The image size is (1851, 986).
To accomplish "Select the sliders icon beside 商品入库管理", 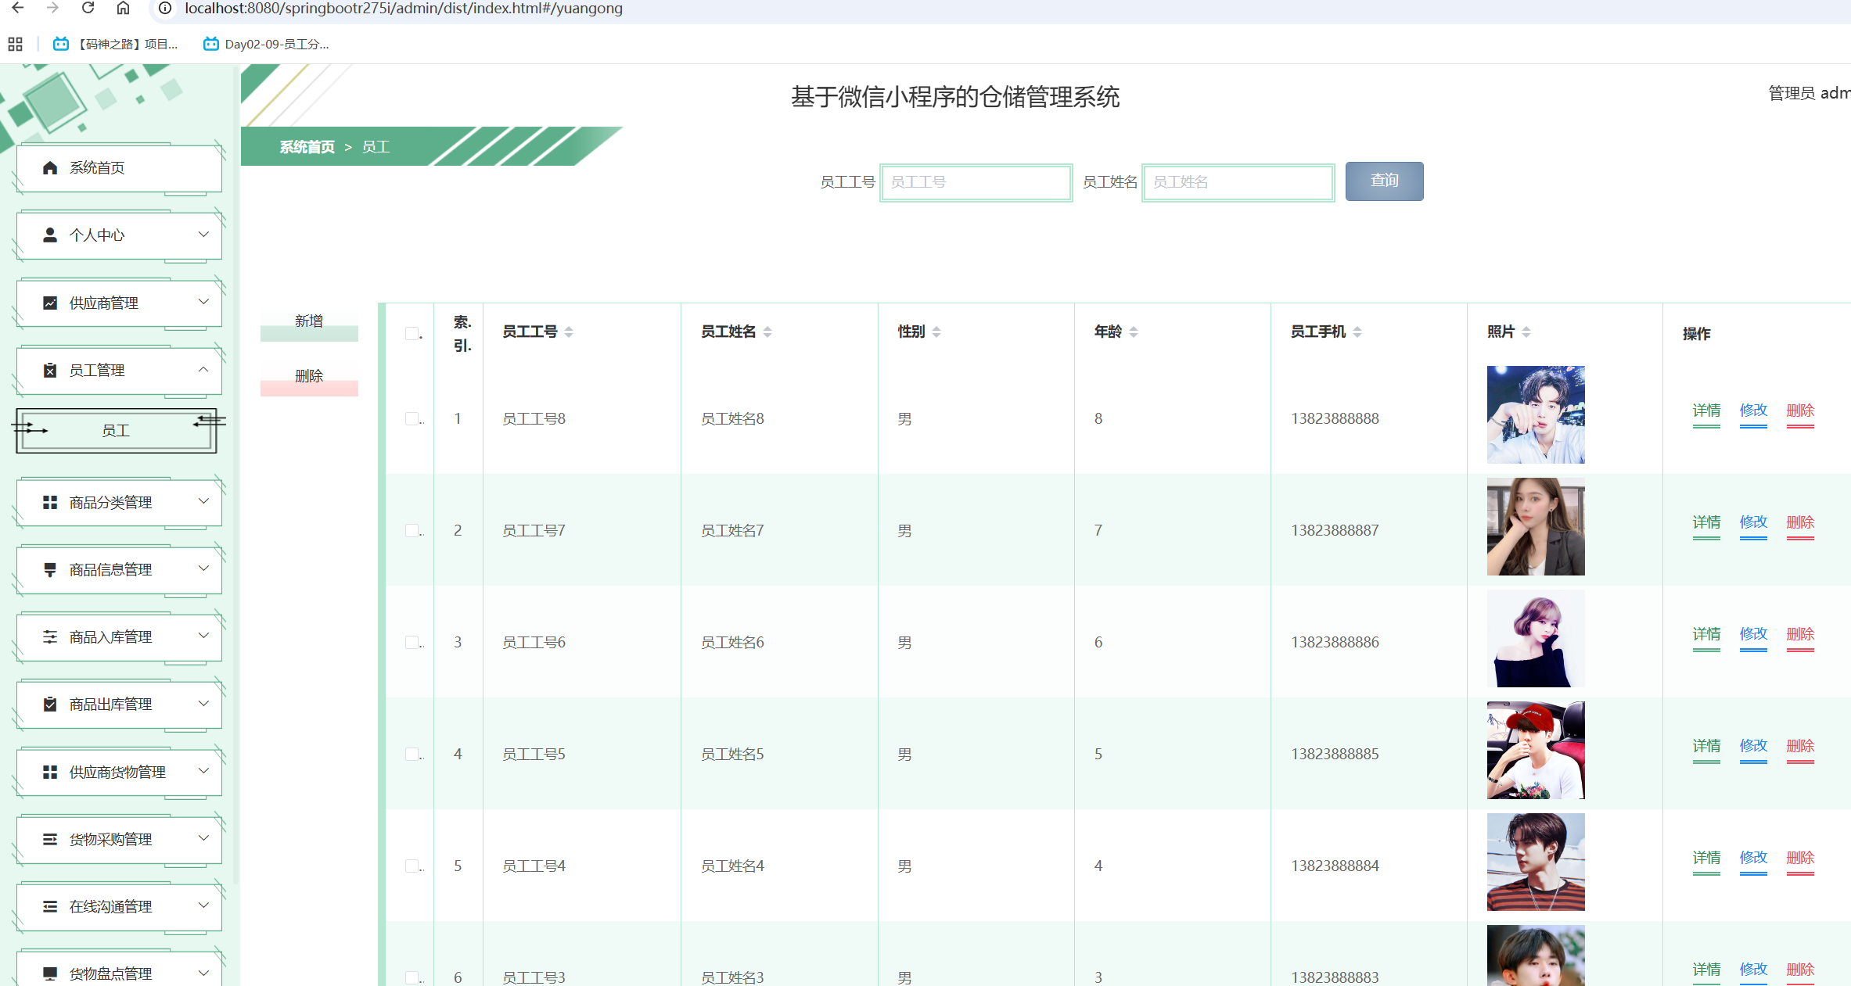I will (49, 636).
